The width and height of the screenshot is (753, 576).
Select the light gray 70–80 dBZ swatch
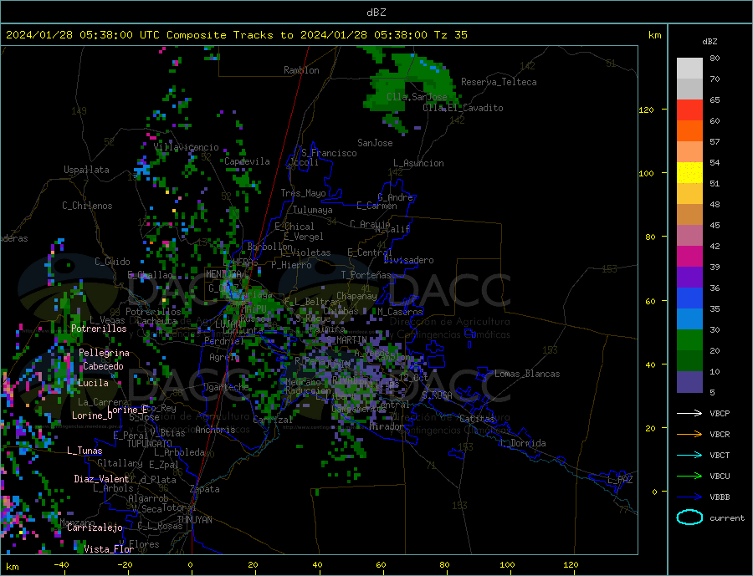tap(689, 69)
